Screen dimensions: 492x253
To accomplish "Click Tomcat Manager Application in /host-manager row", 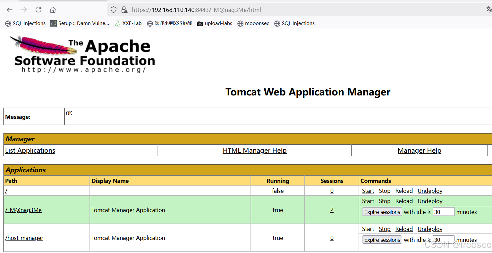I will (128, 238).
